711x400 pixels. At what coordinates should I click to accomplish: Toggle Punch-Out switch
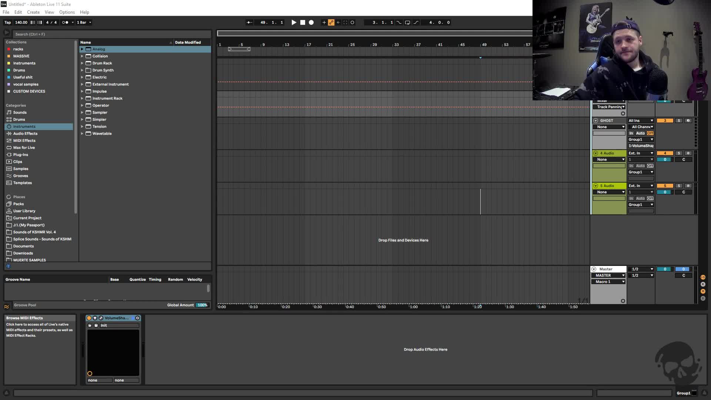(x=416, y=22)
